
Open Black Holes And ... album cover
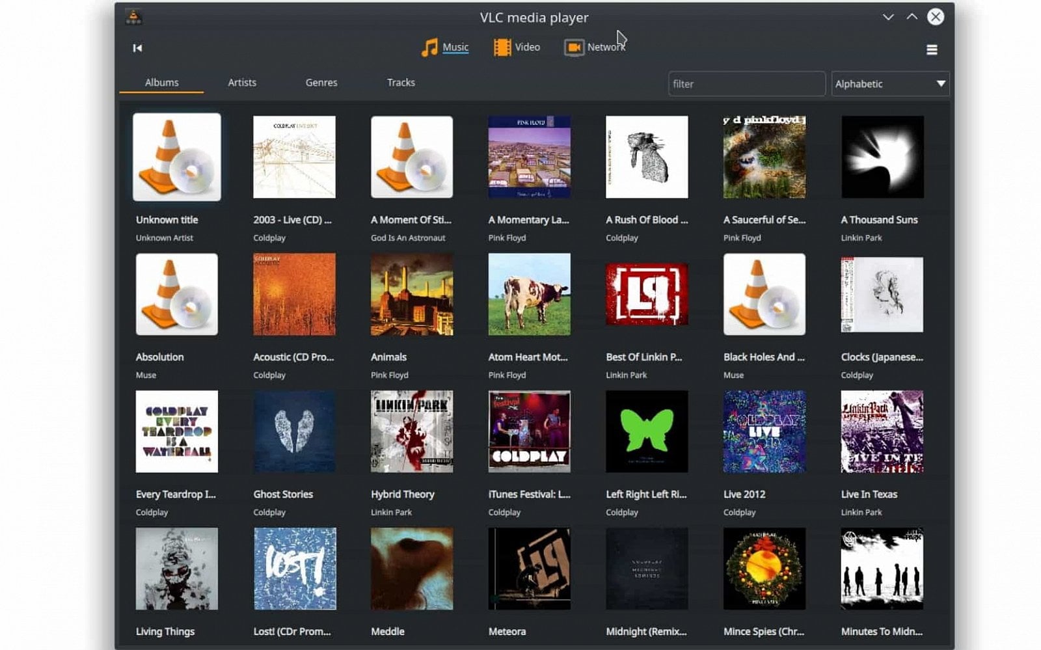coord(764,294)
